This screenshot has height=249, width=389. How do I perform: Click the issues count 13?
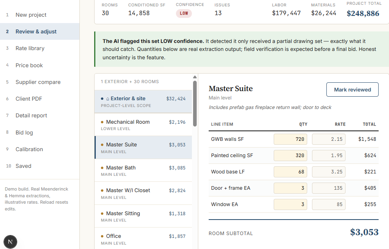click(218, 13)
